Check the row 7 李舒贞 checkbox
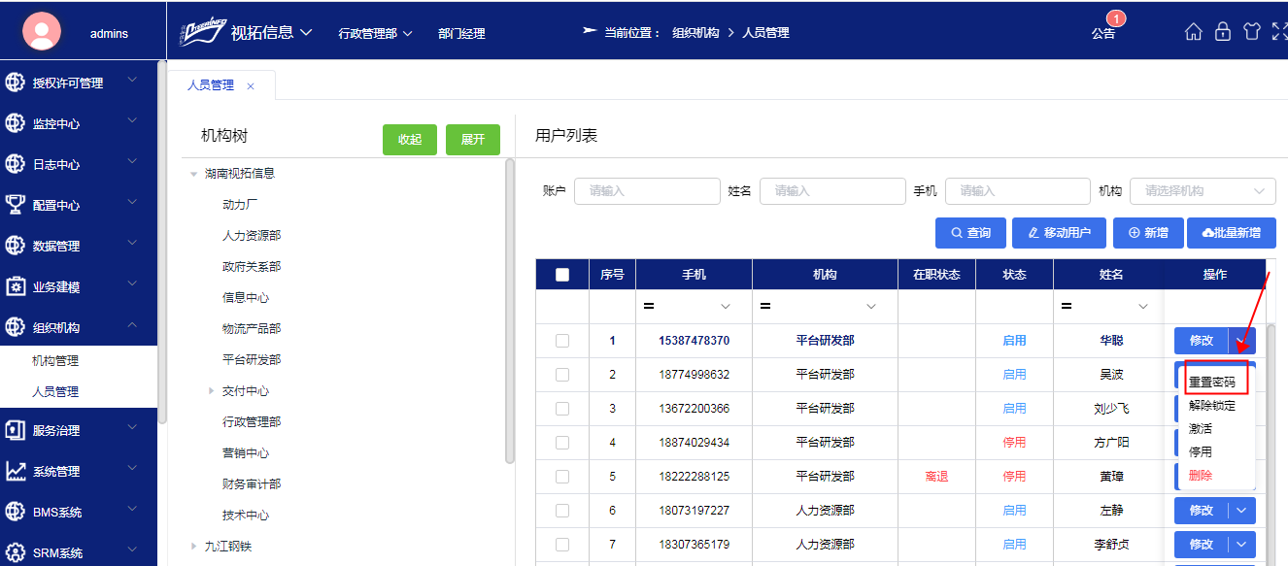Image resolution: width=1288 pixels, height=566 pixels. click(562, 545)
